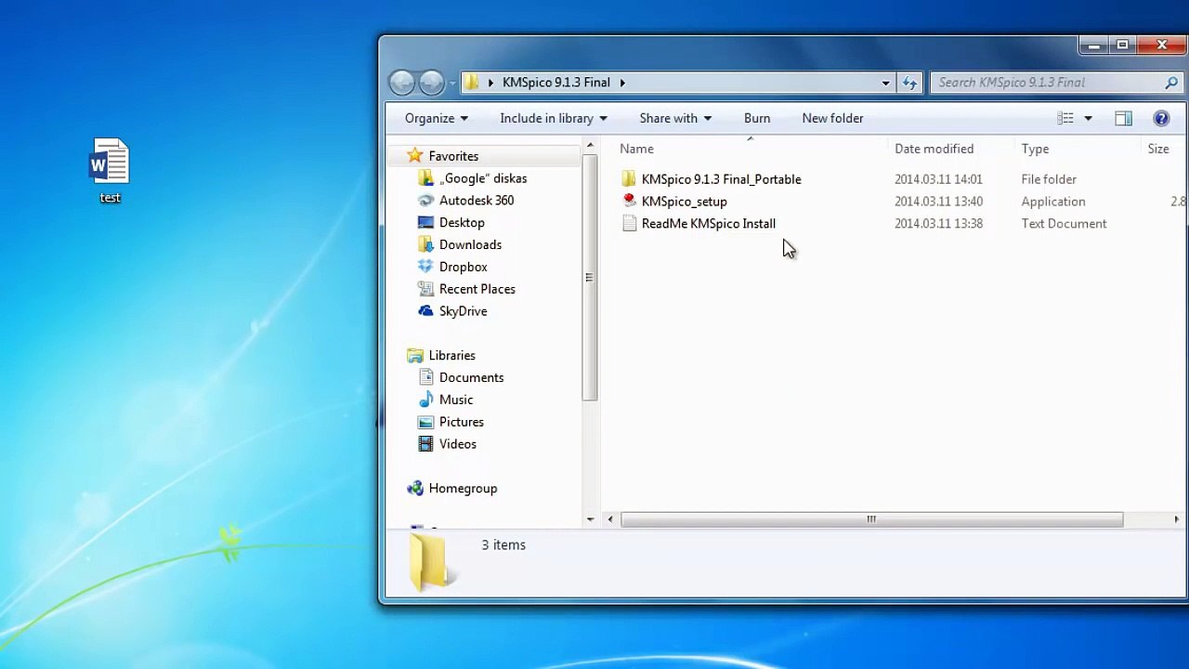
Task: Click the navigation pane vertical scrollbar
Action: 589,278
